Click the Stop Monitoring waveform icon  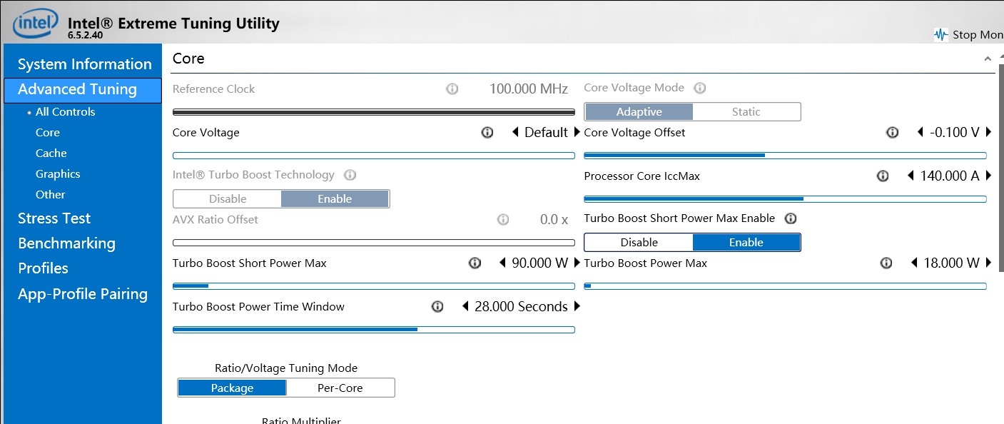(x=941, y=34)
